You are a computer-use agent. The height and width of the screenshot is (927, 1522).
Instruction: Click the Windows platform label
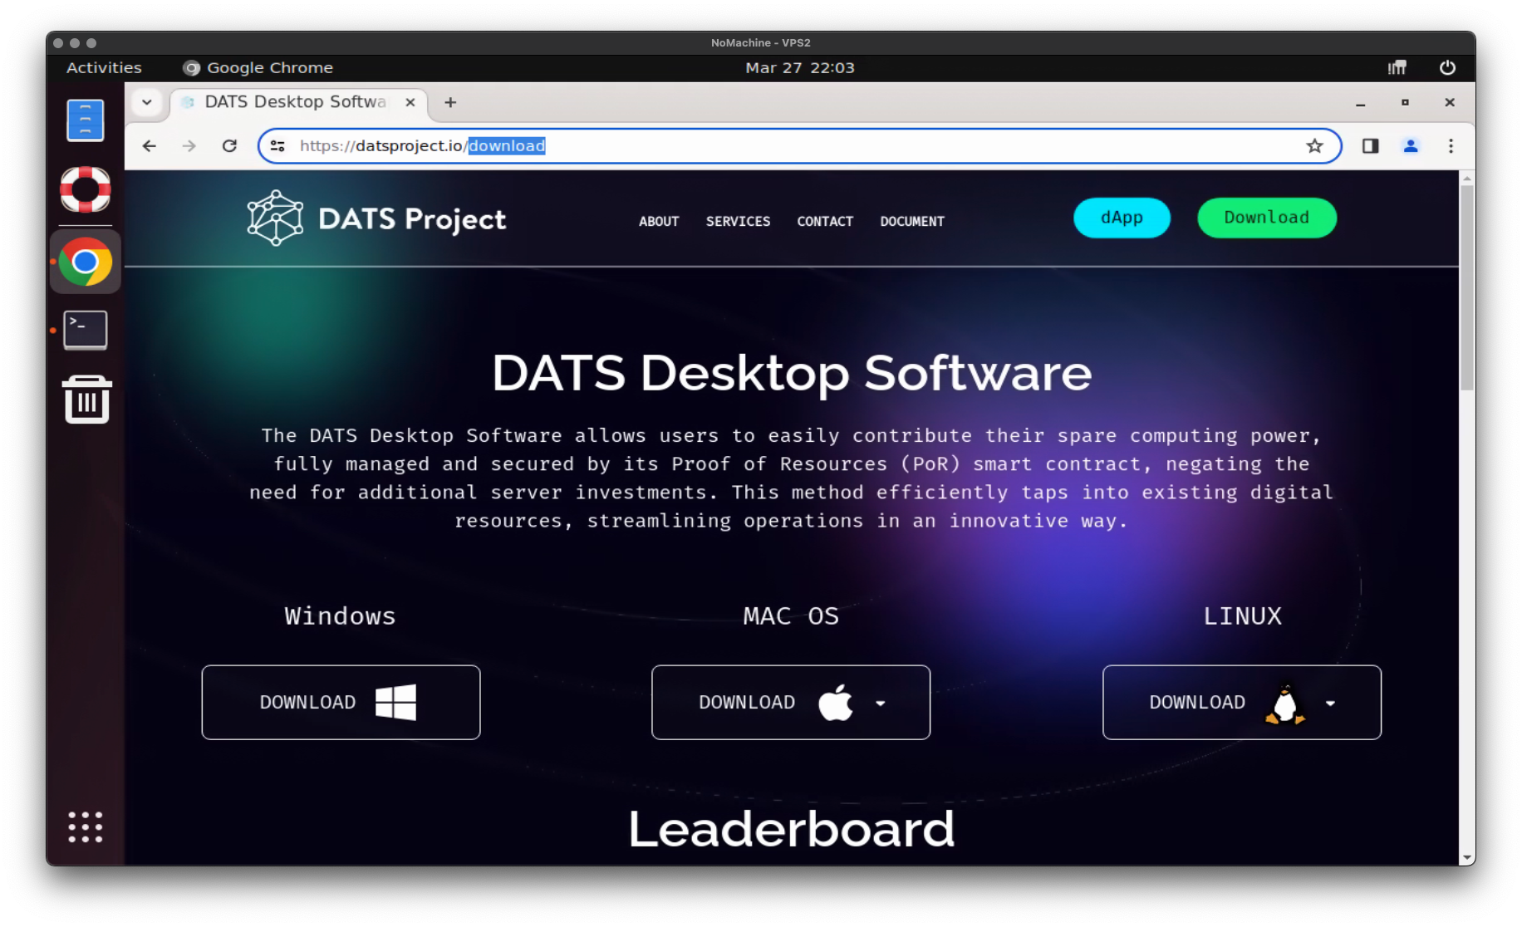pyautogui.click(x=340, y=616)
